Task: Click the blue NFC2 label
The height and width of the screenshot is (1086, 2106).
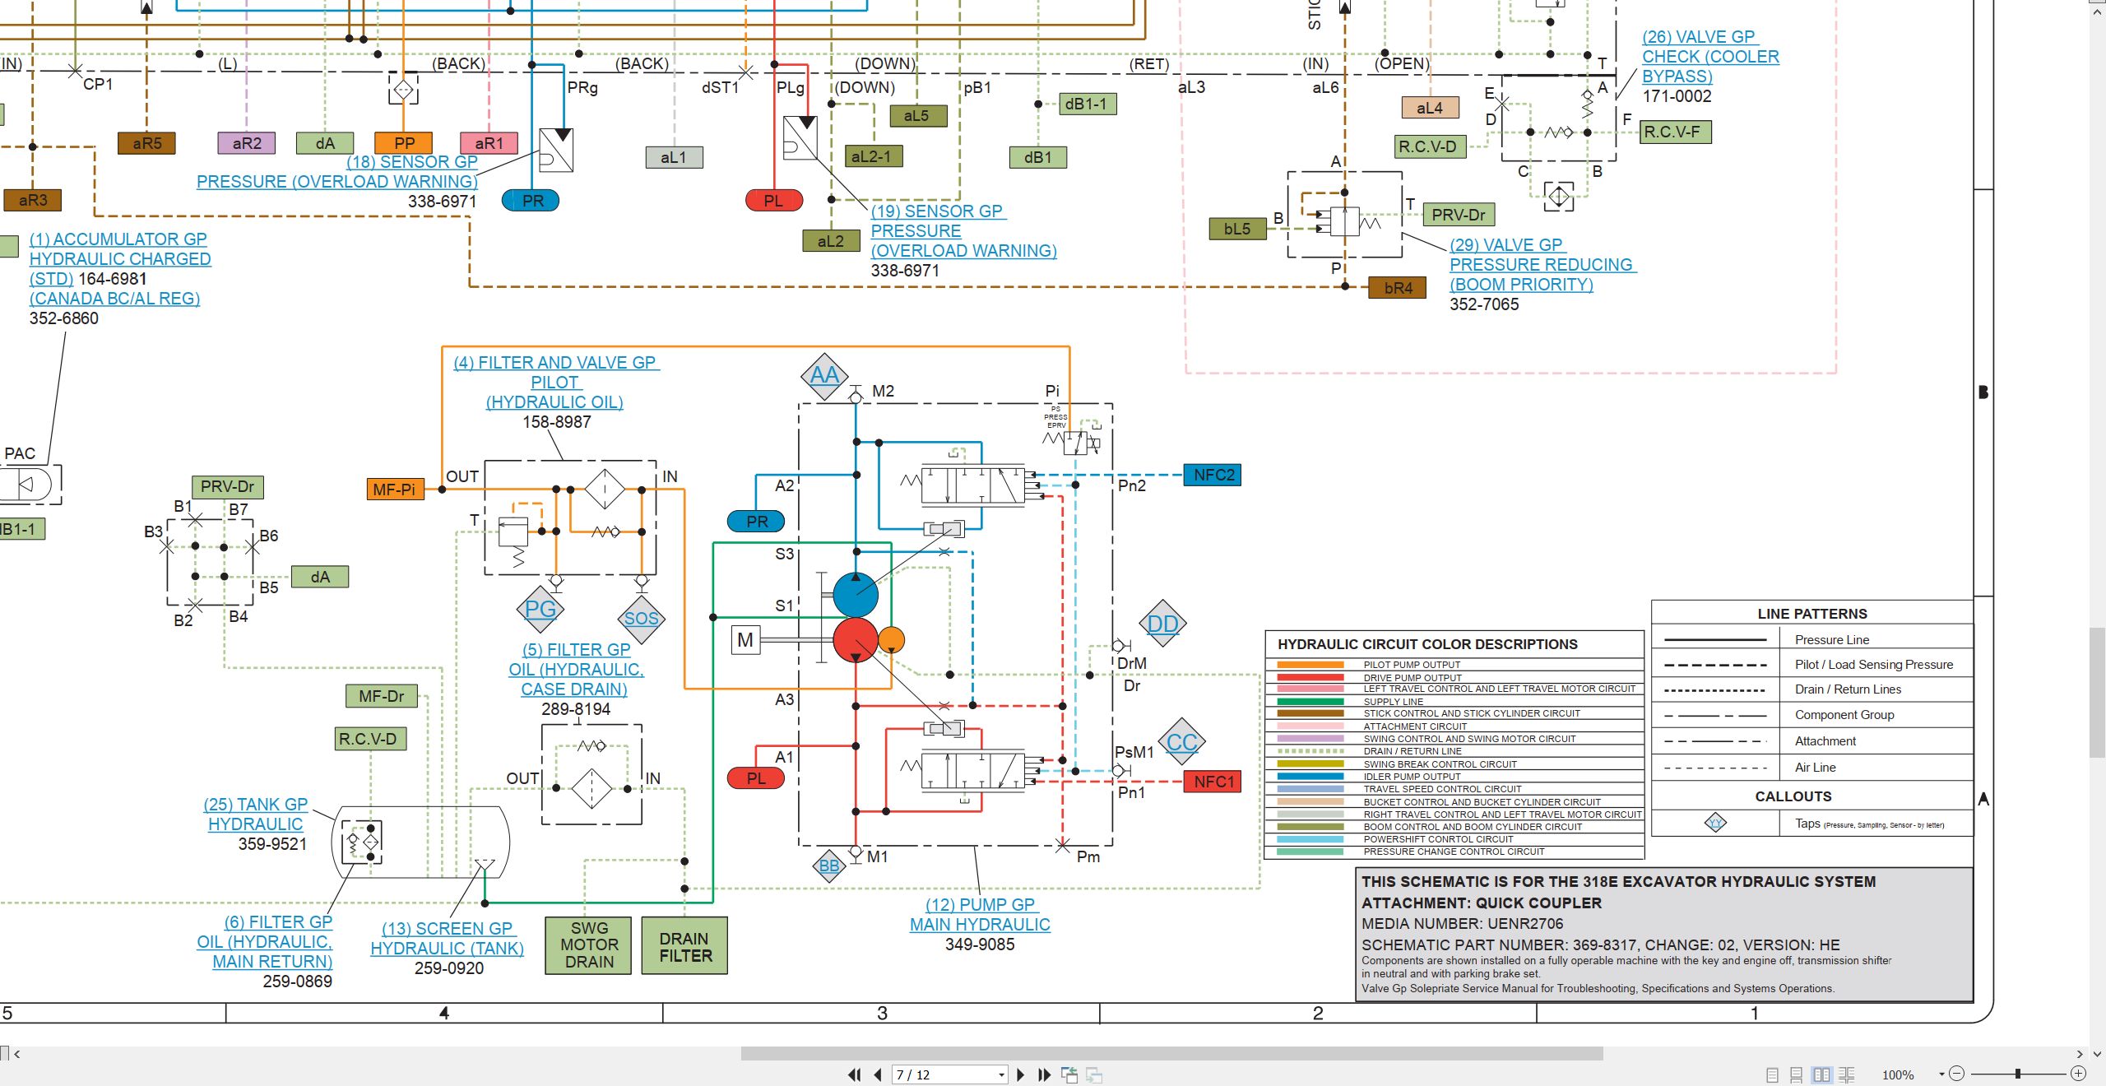Action: (1213, 475)
